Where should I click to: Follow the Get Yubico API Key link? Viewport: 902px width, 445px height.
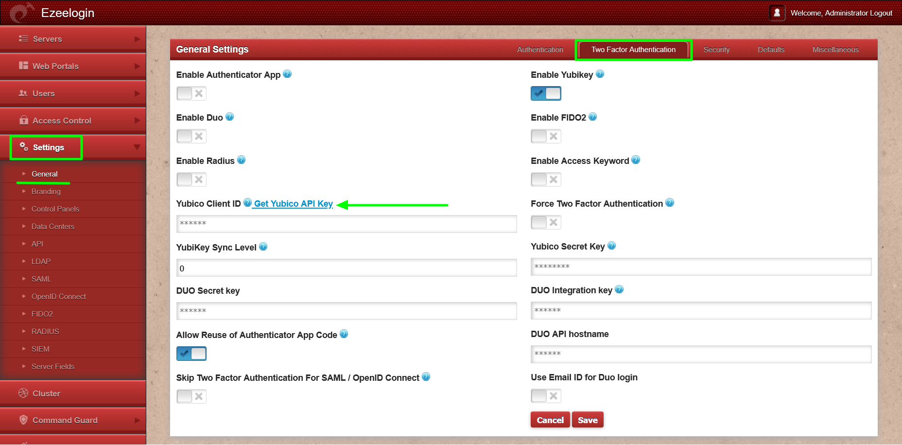[293, 204]
